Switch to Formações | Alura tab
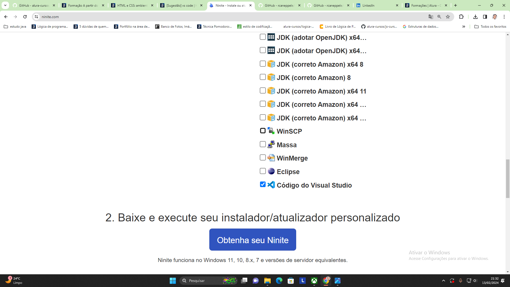Image resolution: width=510 pixels, height=287 pixels. [x=426, y=5]
